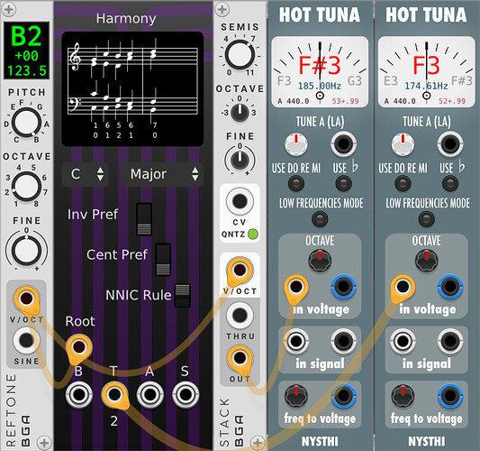Click the Harmony S voice output jack
The image size is (480, 451).
186,394
